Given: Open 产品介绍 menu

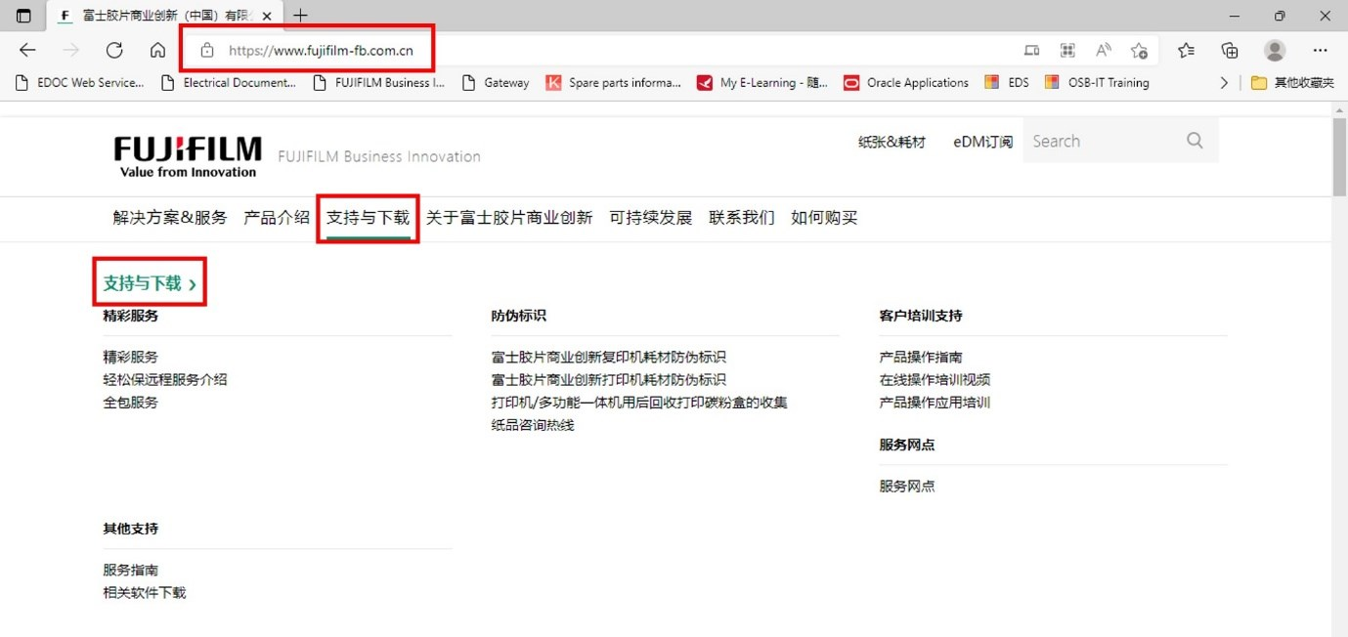Looking at the screenshot, I should 277,218.
